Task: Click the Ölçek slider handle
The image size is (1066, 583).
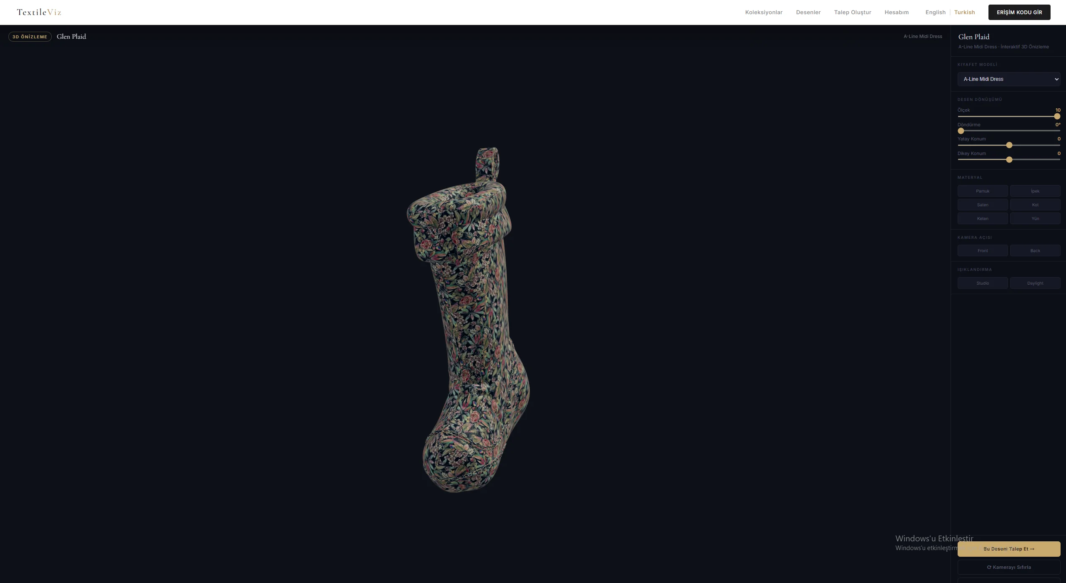Action: [x=1057, y=117]
